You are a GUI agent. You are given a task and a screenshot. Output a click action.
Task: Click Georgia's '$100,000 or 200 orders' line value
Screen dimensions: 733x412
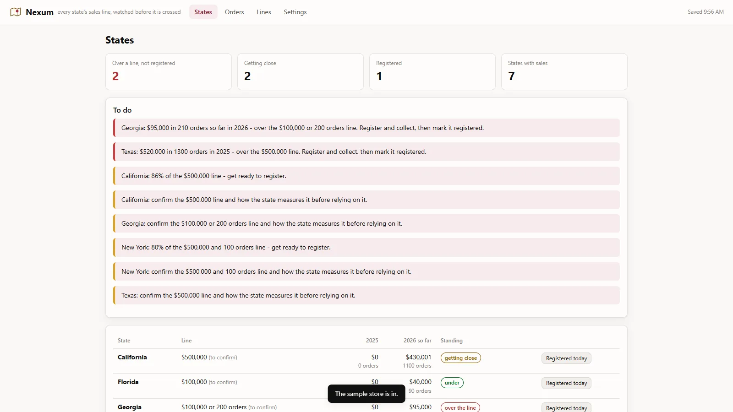coord(229,407)
